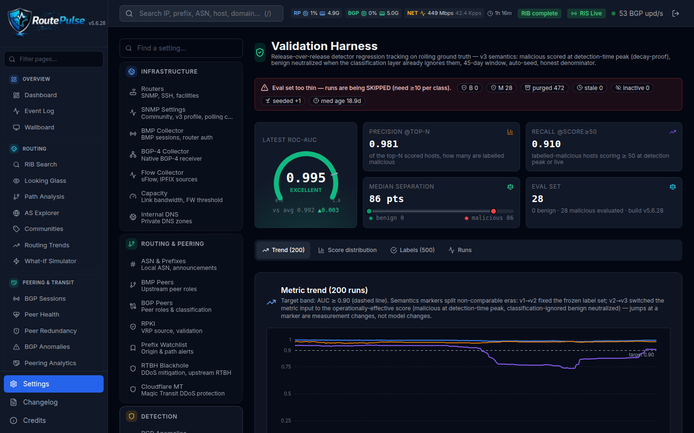
Task: Focus the Find a setting search field
Action: (x=181, y=48)
